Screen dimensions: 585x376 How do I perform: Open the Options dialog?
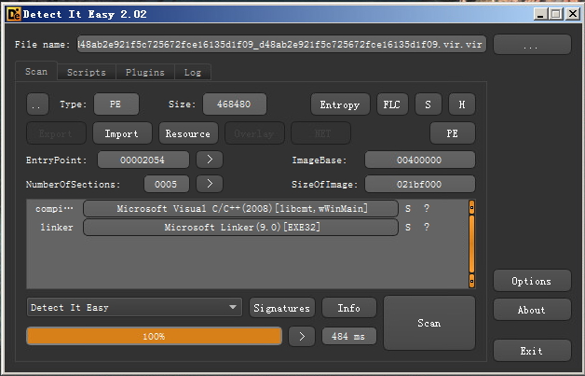(x=532, y=281)
